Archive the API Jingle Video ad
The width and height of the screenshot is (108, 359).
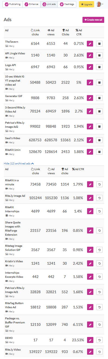click(x=99, y=55)
